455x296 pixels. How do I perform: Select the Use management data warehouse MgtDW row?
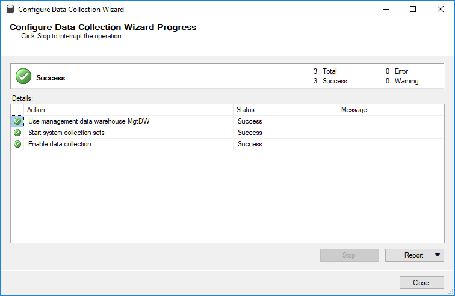(227, 121)
